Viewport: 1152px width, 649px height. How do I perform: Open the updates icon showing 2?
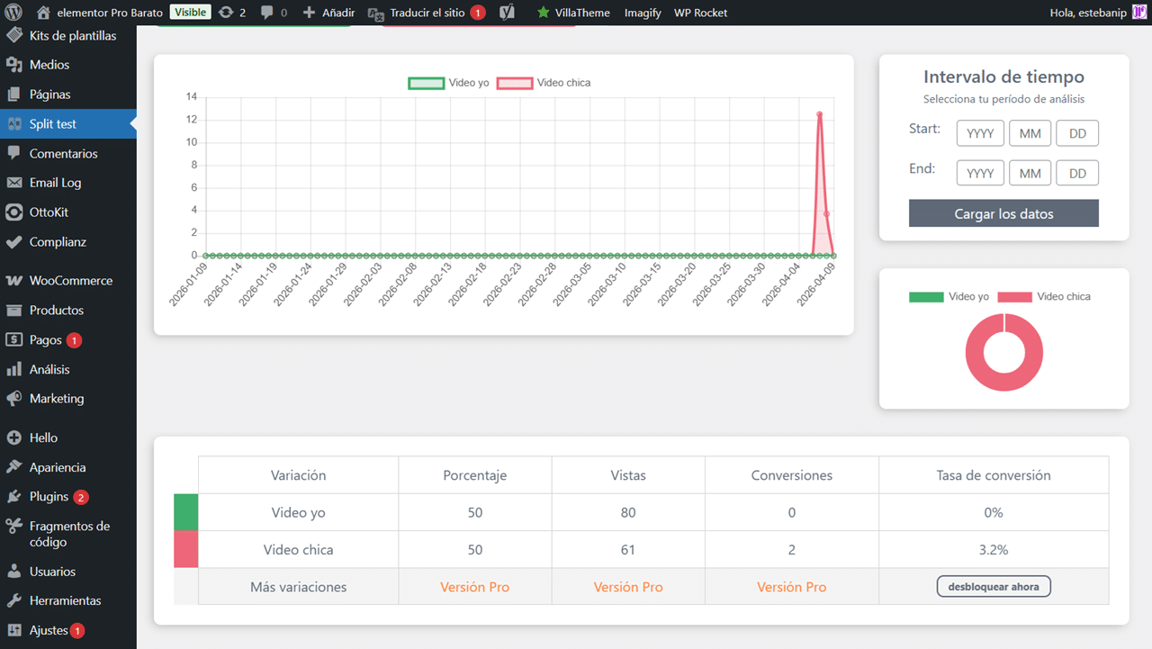tap(226, 13)
